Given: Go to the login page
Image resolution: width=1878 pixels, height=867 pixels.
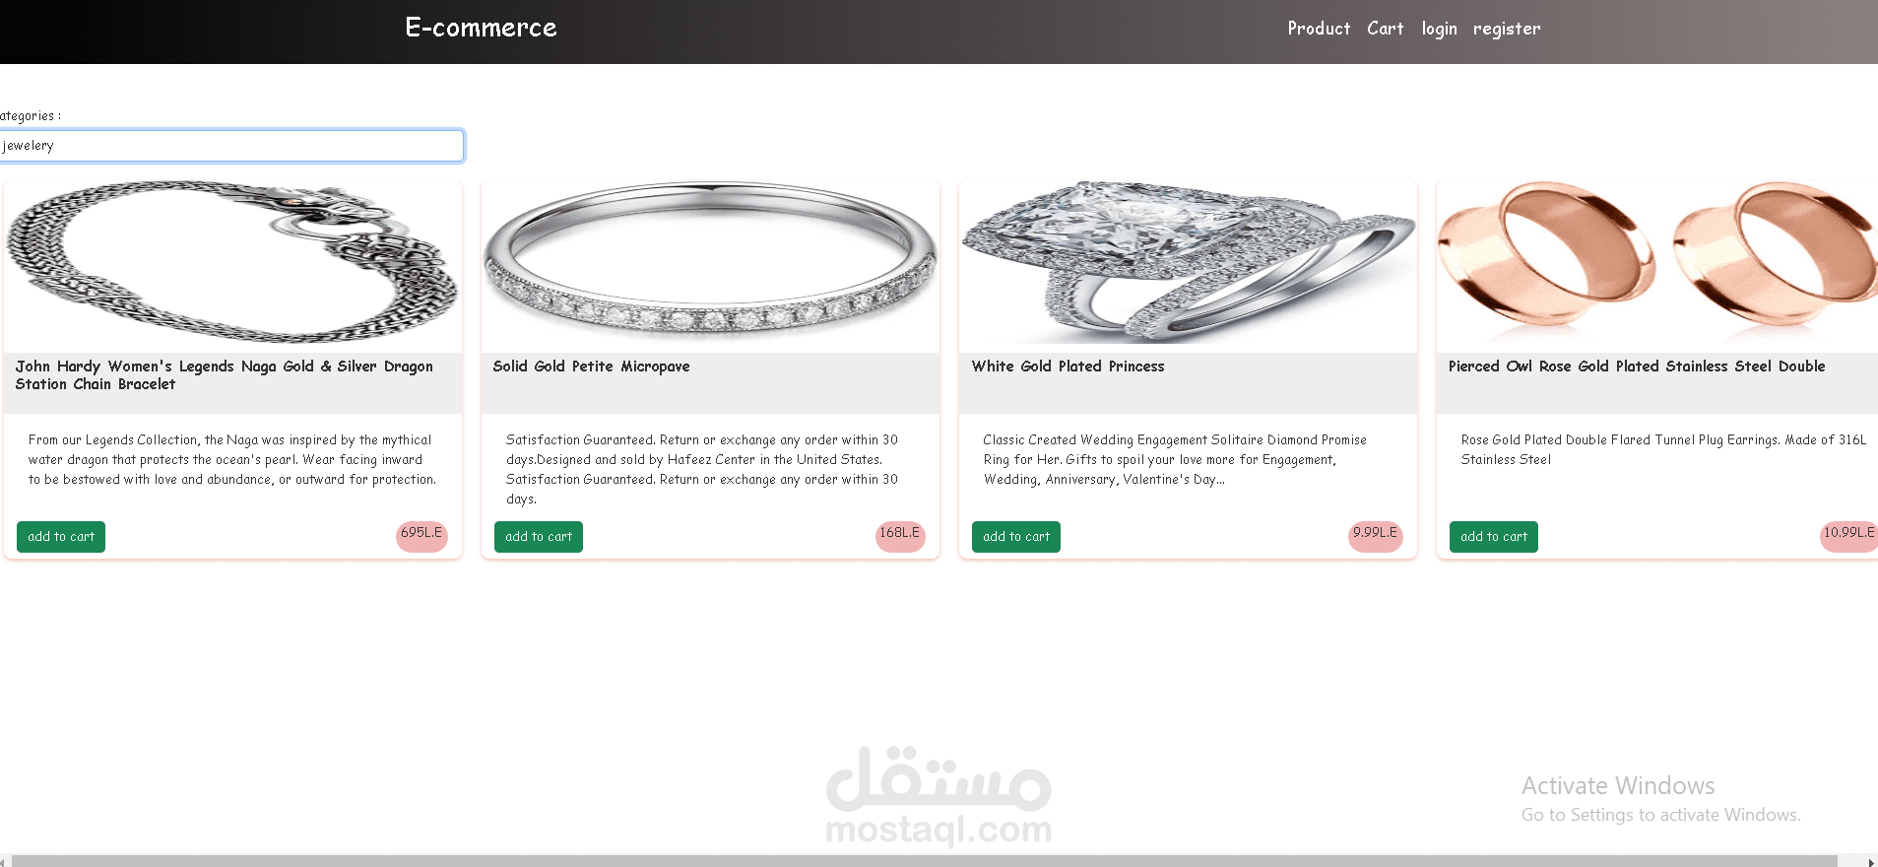Looking at the screenshot, I should point(1439,29).
